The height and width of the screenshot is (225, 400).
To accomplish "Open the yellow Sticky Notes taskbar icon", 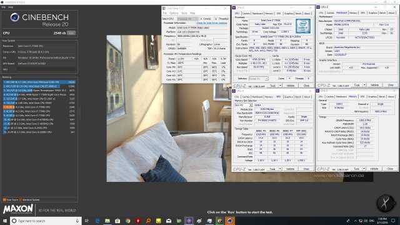I will pyautogui.click(x=158, y=221).
